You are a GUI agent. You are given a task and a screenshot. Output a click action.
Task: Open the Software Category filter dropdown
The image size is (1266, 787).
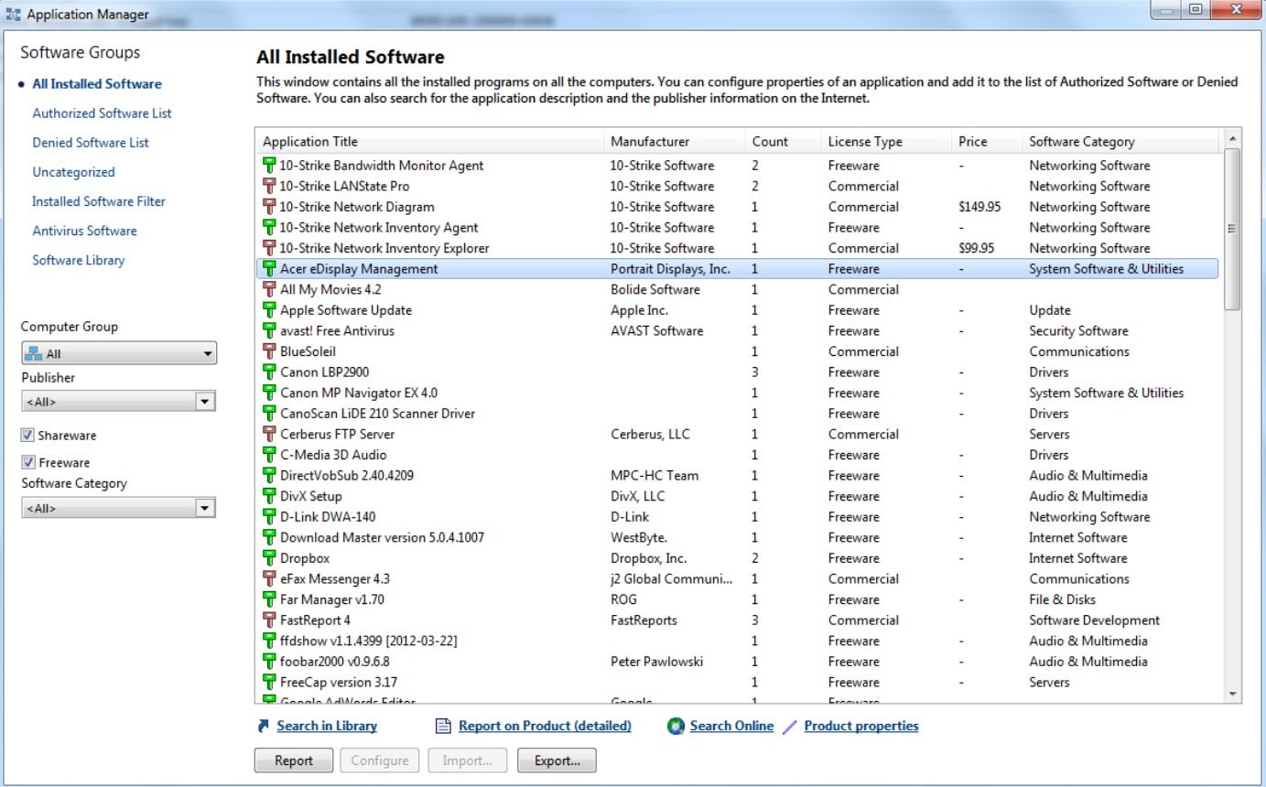coord(119,508)
